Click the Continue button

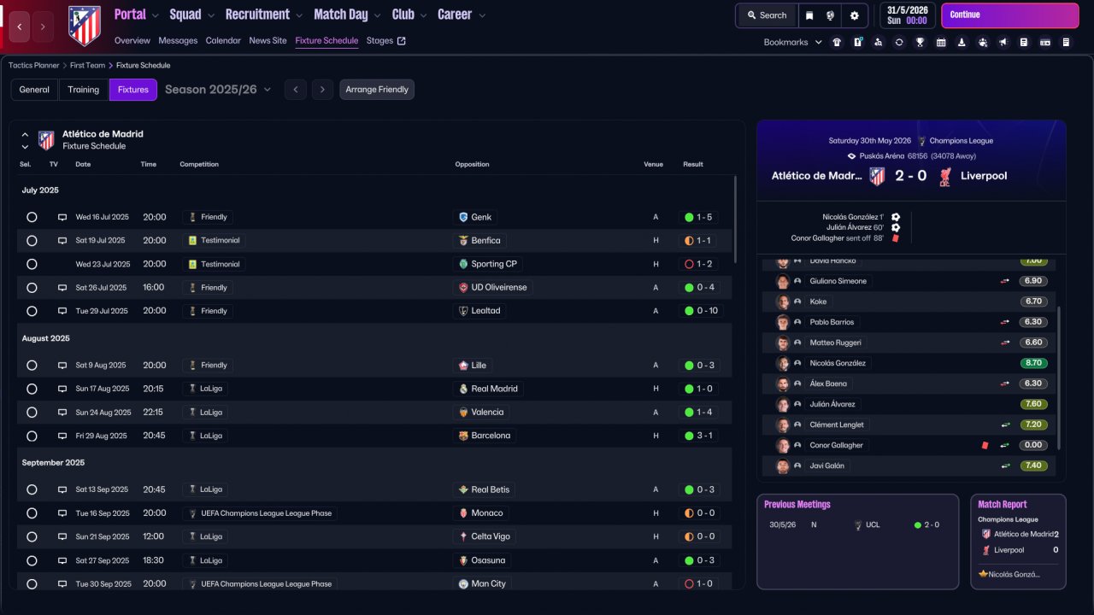(x=1009, y=15)
